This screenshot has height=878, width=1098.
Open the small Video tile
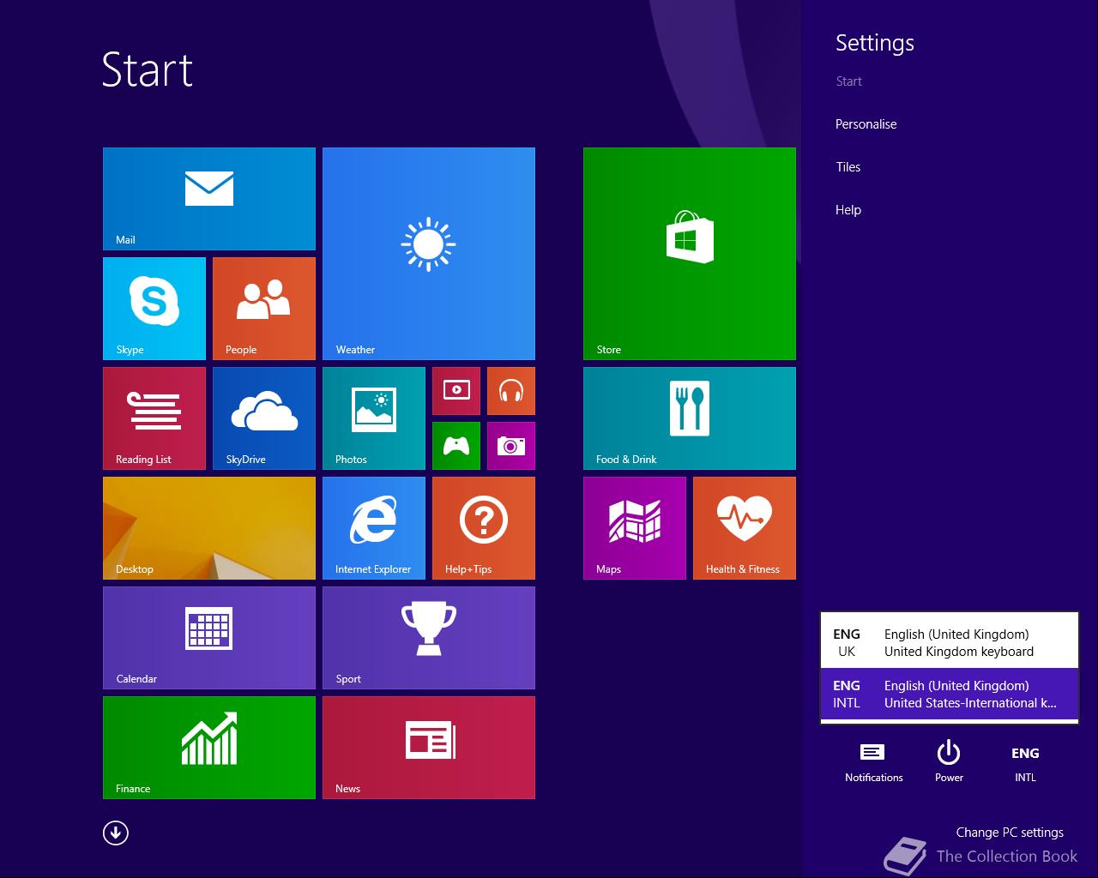[x=456, y=391]
